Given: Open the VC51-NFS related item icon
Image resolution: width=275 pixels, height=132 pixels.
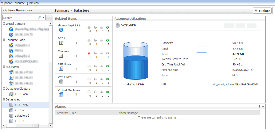Looking at the screenshot, I should [x=61, y=82].
